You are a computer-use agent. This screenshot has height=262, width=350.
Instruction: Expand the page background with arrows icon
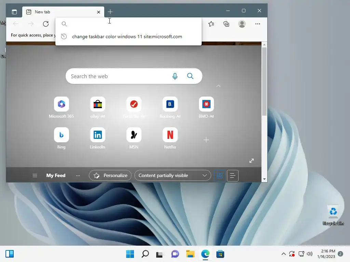click(x=252, y=161)
